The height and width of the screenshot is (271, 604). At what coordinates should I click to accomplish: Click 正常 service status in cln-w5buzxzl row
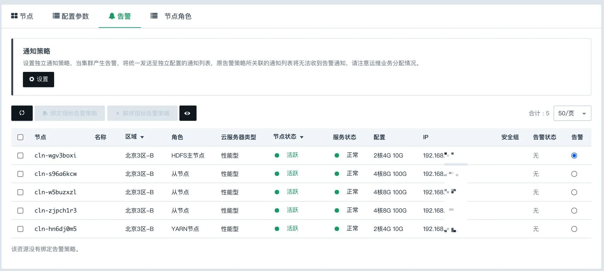[x=352, y=192]
